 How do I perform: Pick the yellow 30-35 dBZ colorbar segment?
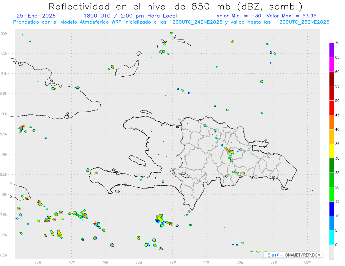coord(331,151)
